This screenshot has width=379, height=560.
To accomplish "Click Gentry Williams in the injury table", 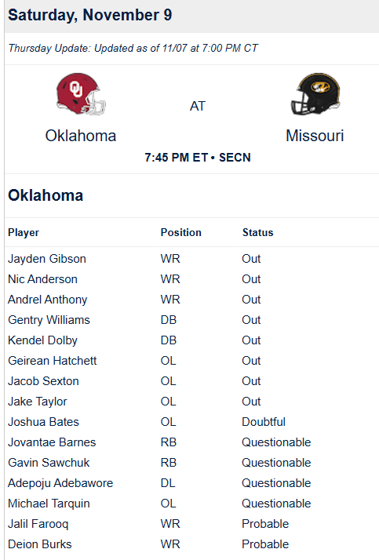I will click(49, 320).
